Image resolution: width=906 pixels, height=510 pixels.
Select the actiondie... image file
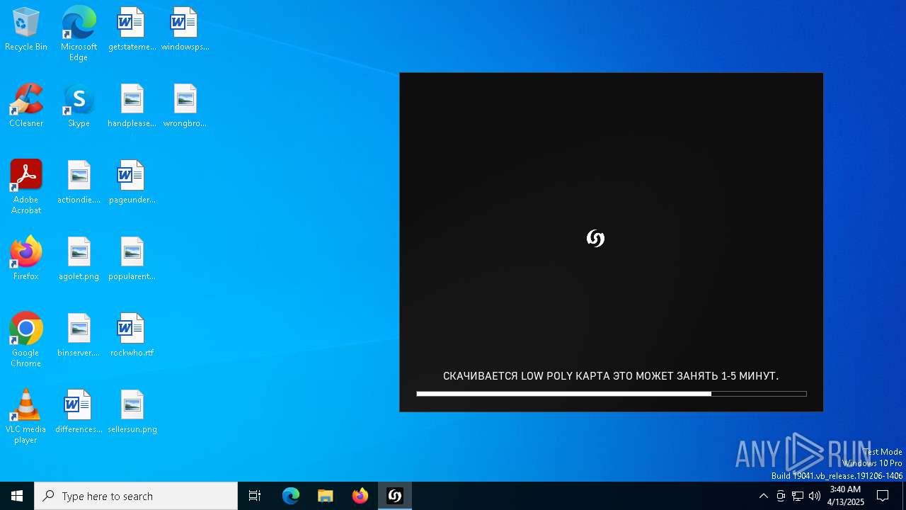pyautogui.click(x=79, y=183)
